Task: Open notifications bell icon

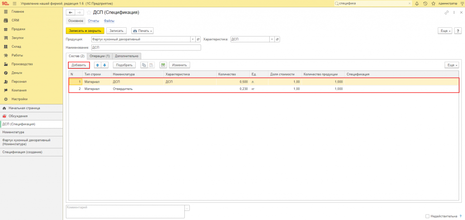Action: tap(417, 3)
